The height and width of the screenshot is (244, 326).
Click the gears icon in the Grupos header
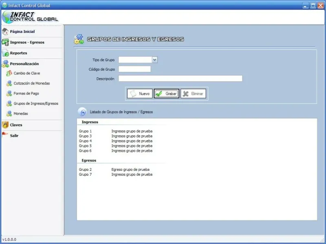point(79,39)
